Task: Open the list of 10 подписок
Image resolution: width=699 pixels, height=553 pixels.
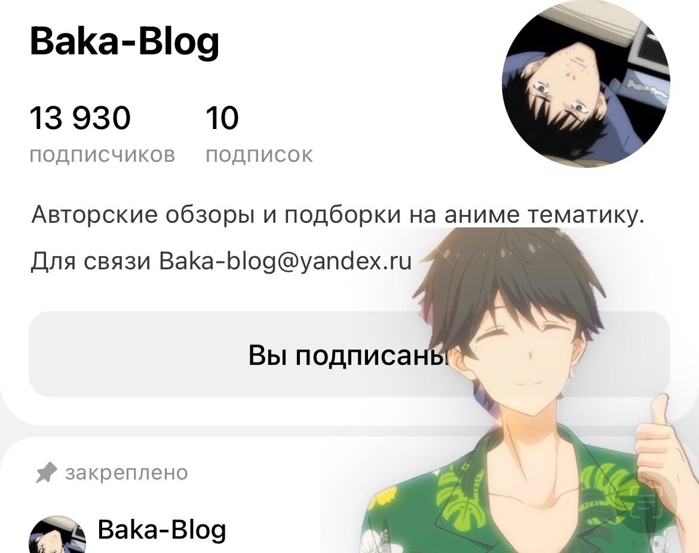Action: (222, 118)
